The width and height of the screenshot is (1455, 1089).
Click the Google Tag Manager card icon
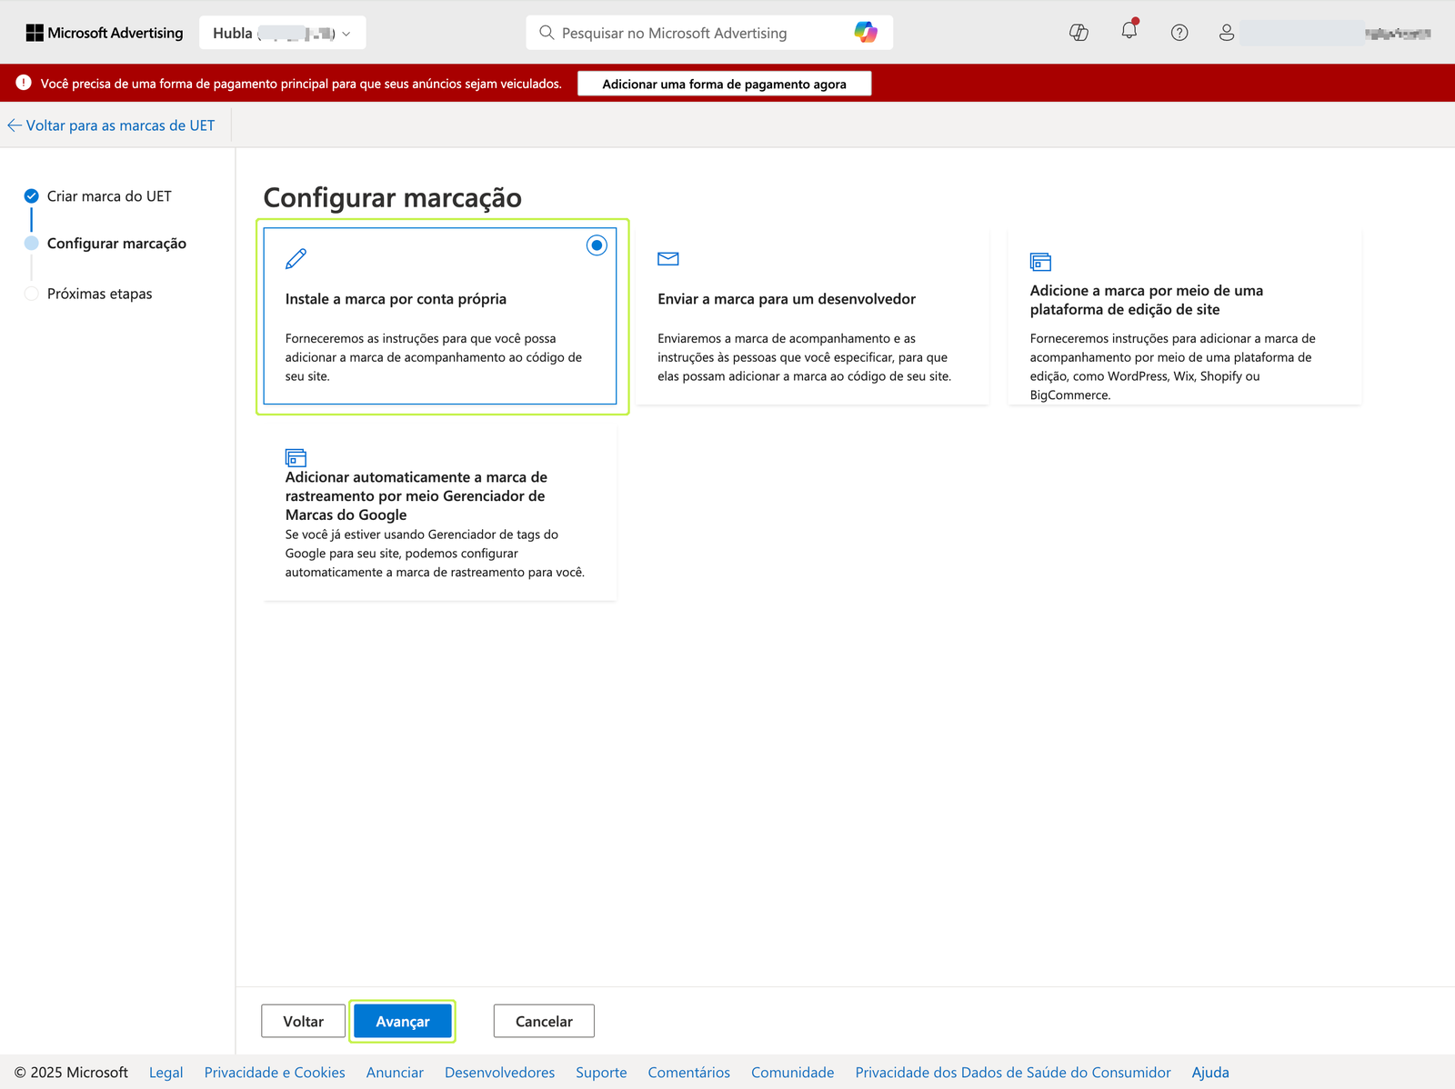click(296, 457)
